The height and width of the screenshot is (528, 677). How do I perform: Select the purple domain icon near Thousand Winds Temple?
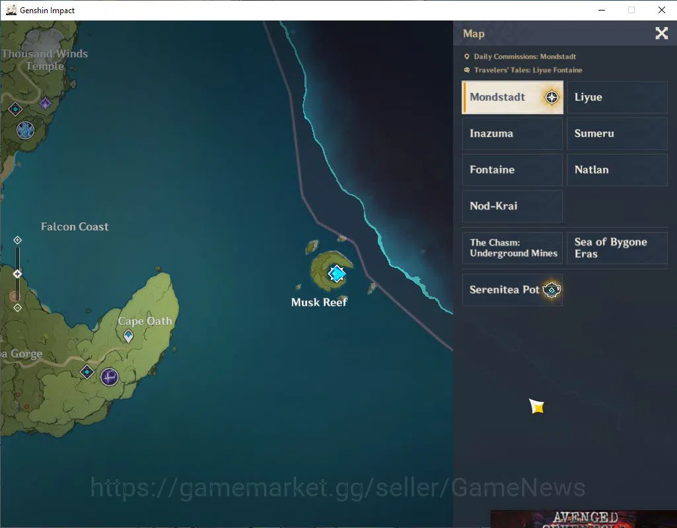click(x=46, y=104)
